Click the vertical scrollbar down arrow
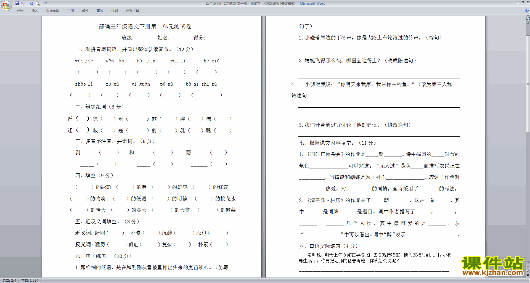 click(x=528, y=262)
